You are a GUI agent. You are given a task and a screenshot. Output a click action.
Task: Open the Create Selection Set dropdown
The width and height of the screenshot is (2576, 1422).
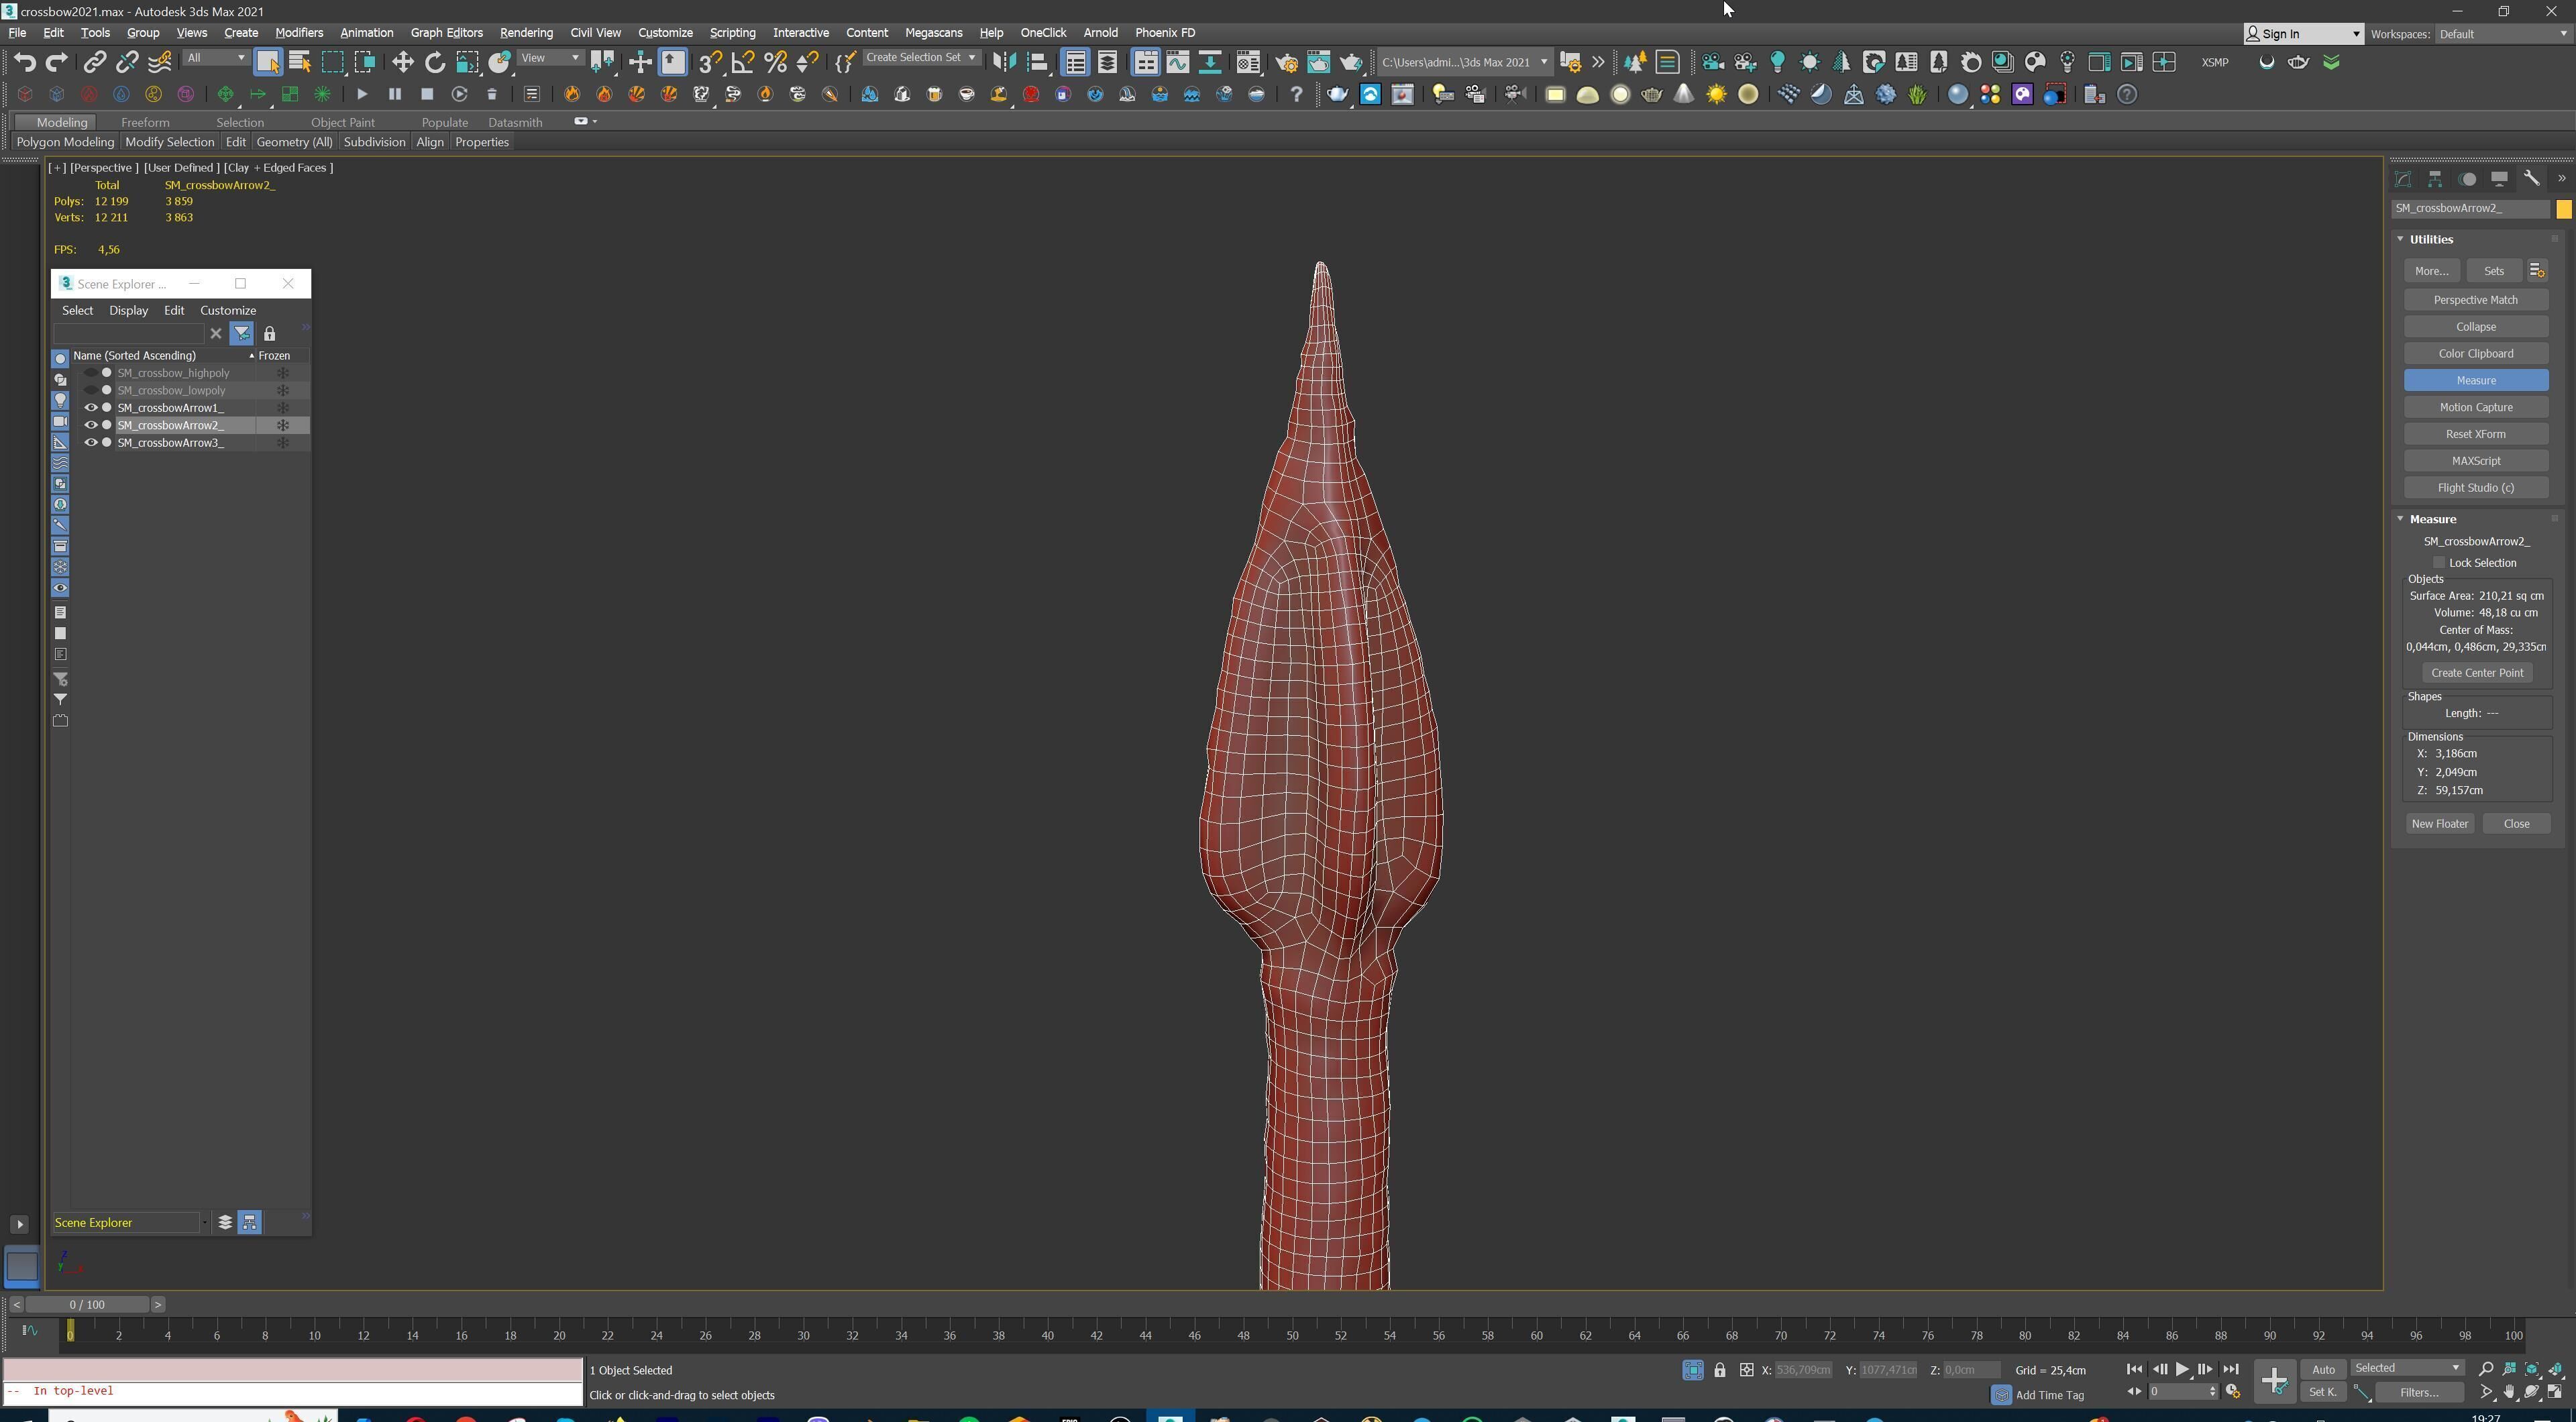coord(971,58)
